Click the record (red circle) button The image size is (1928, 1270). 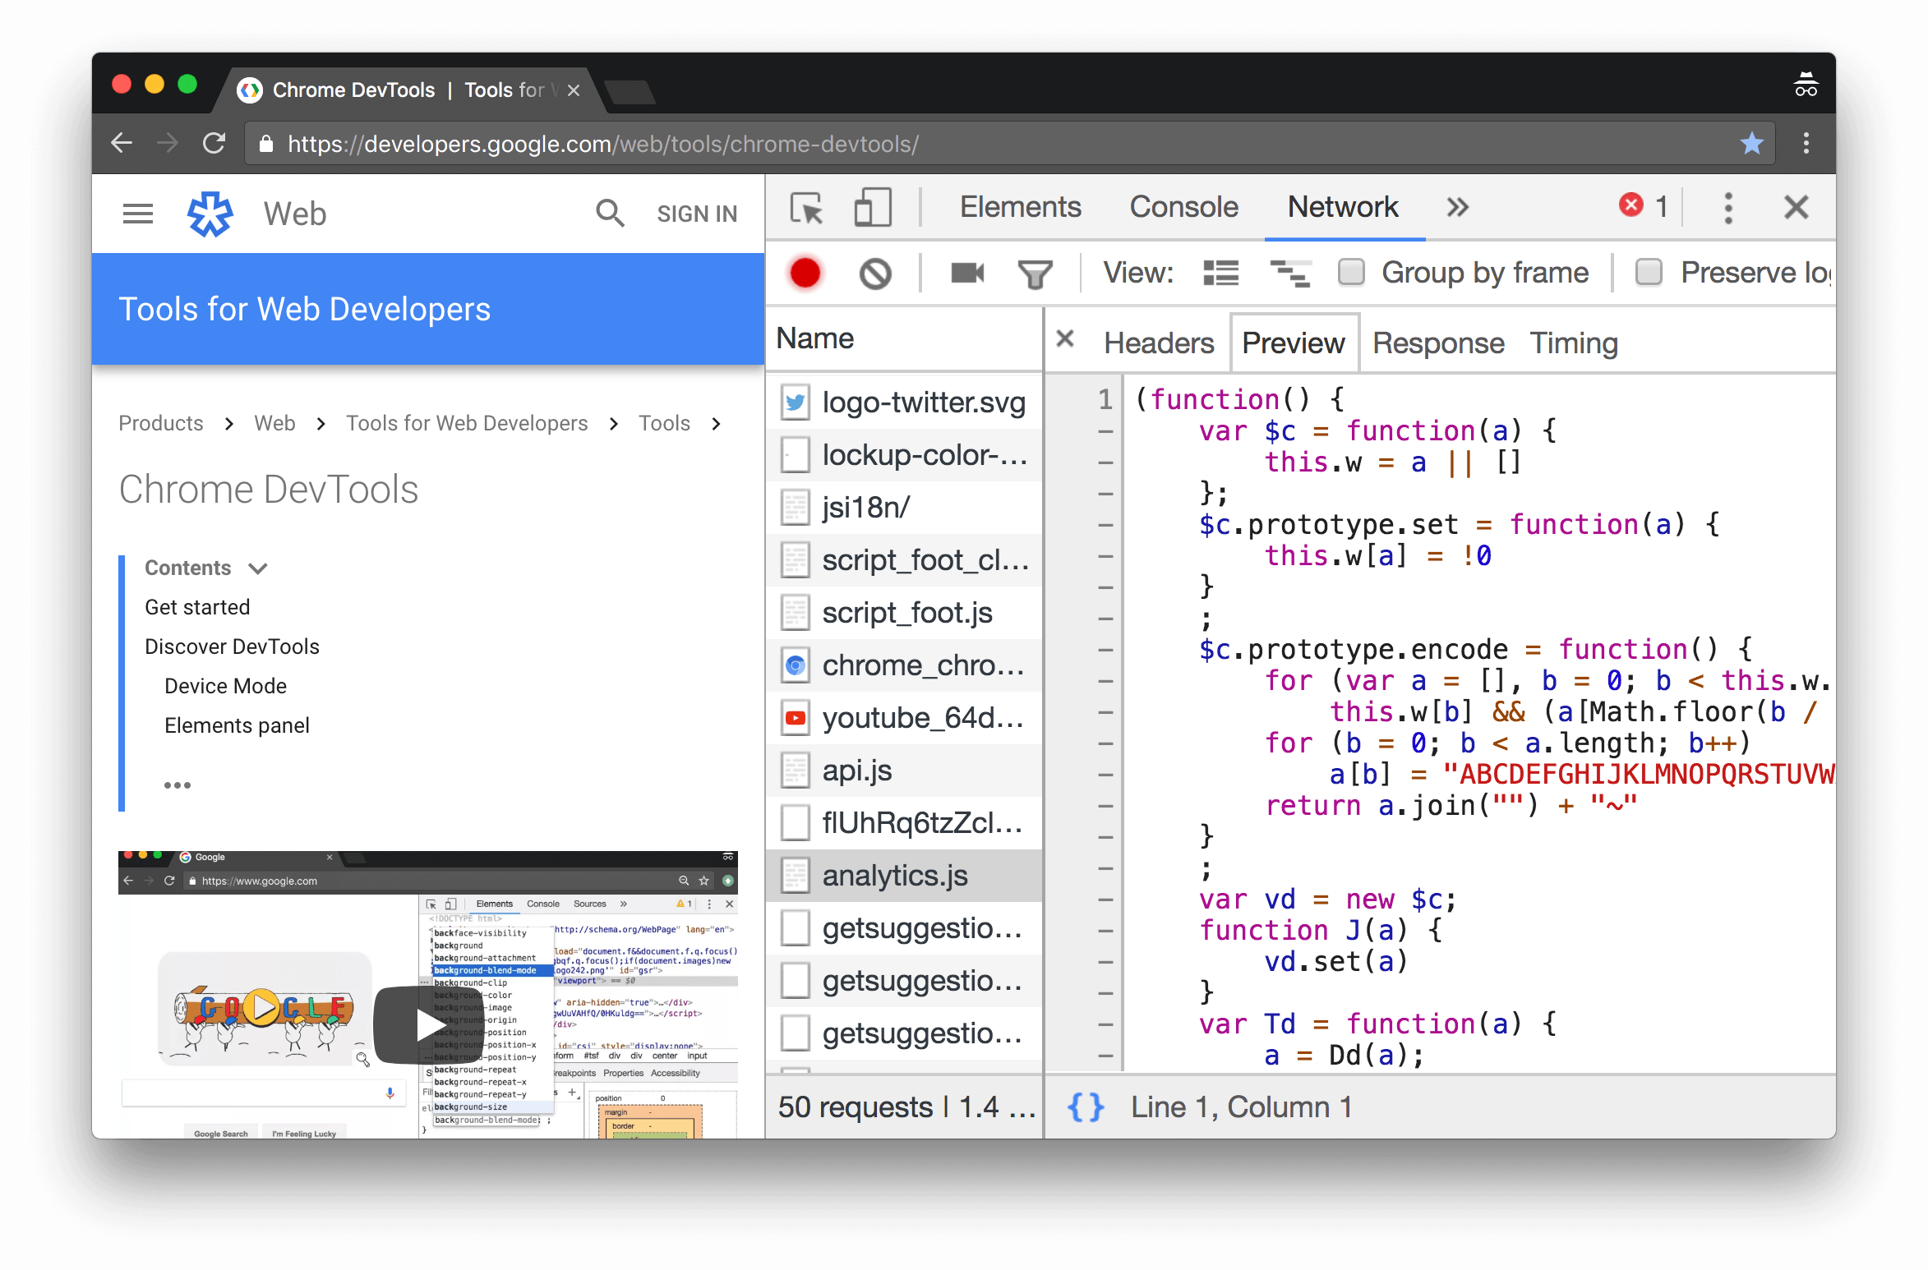pyautogui.click(x=802, y=272)
